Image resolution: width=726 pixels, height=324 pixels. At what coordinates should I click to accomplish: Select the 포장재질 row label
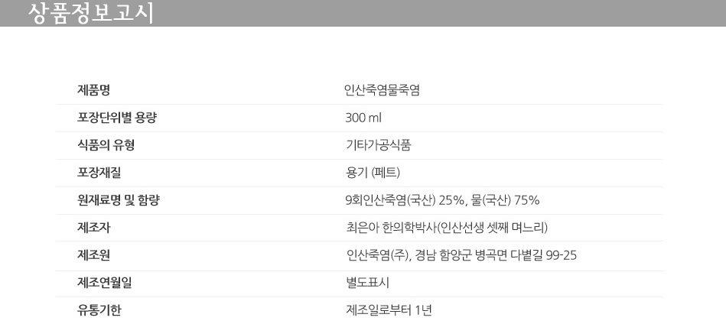click(99, 173)
